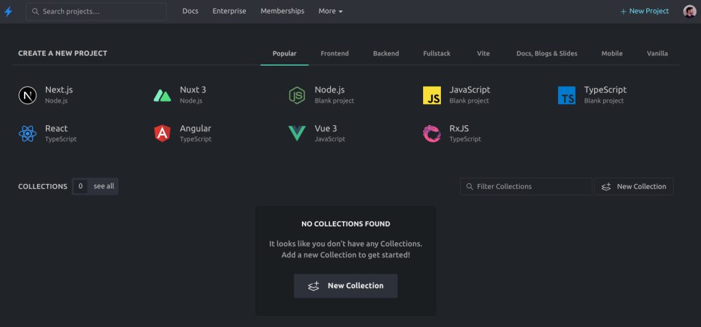701x327 pixels.
Task: Click the blue TS TypeScript icon
Action: click(566, 95)
